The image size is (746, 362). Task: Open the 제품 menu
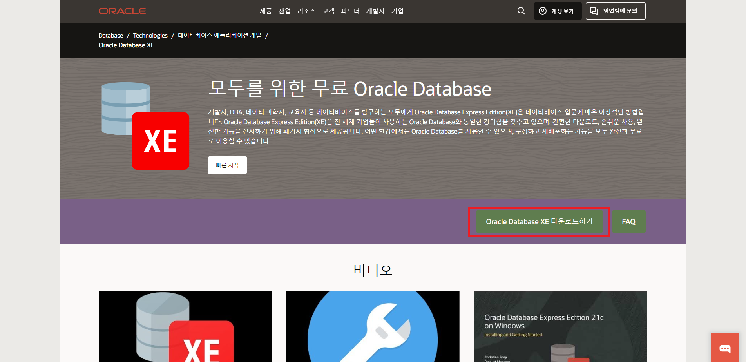[266, 11]
